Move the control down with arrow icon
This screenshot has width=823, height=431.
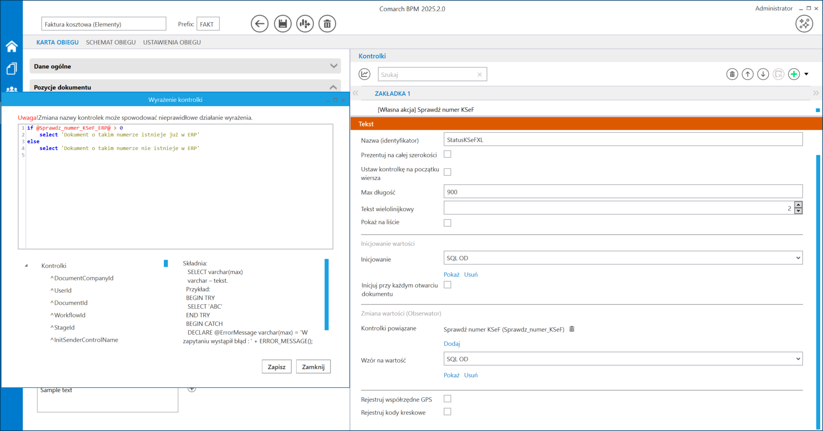click(763, 74)
